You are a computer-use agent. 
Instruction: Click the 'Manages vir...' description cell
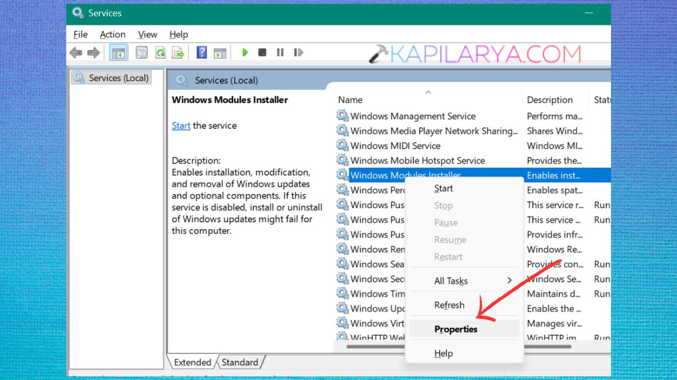click(554, 323)
